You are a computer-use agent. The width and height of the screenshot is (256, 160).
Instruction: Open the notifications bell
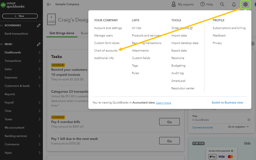(234, 4)
